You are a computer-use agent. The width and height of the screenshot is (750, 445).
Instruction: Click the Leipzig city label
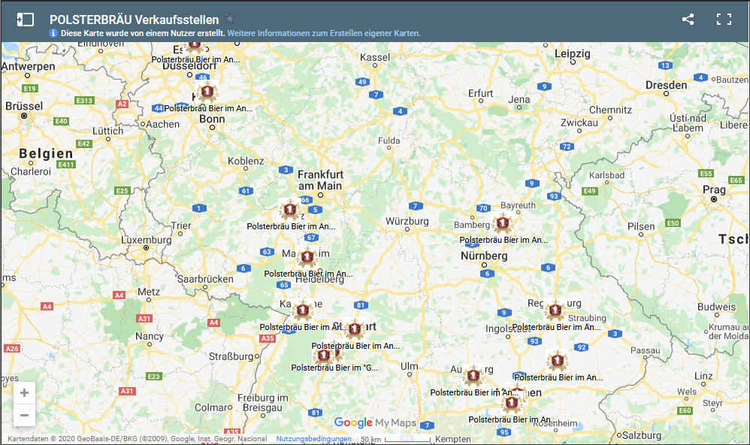(573, 53)
